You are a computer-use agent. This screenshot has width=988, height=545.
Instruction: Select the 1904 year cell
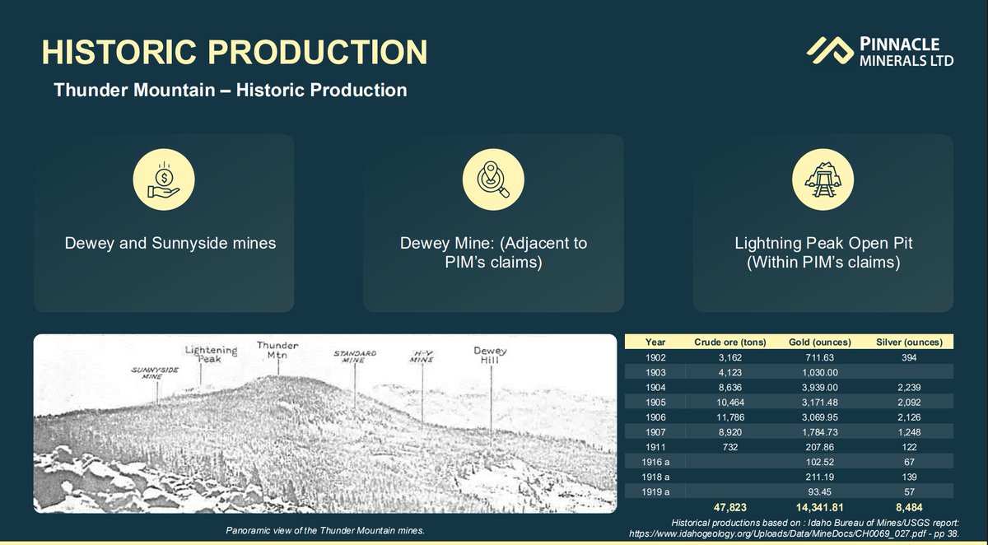[x=655, y=387]
